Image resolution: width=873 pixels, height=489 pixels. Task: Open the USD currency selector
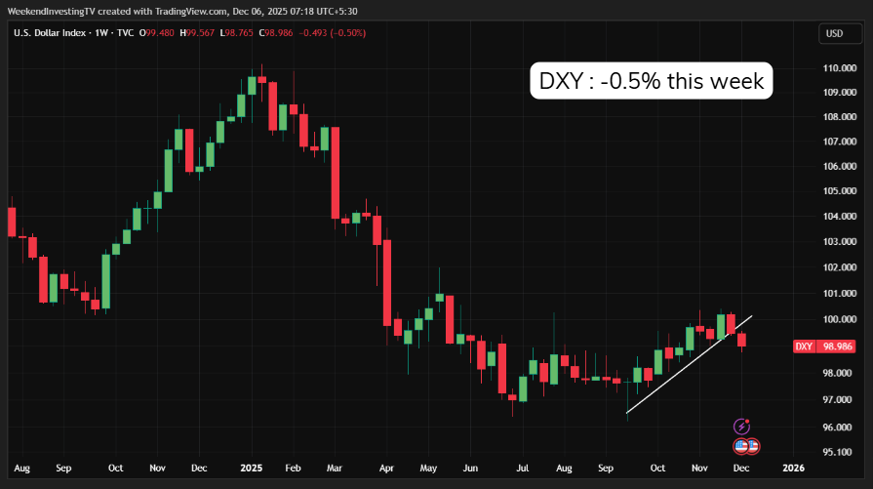pos(834,34)
